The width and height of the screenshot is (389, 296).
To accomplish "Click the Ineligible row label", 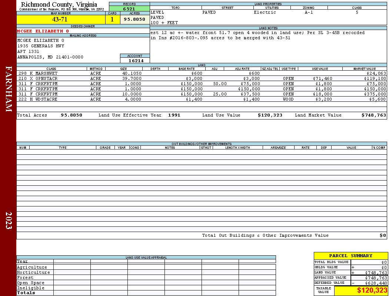I will [30, 288].
